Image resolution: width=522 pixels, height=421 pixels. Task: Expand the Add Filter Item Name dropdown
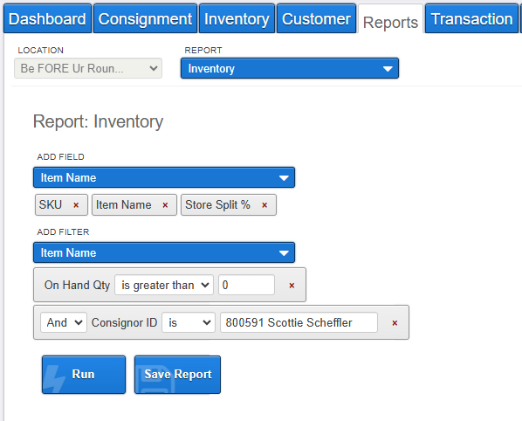[164, 252]
